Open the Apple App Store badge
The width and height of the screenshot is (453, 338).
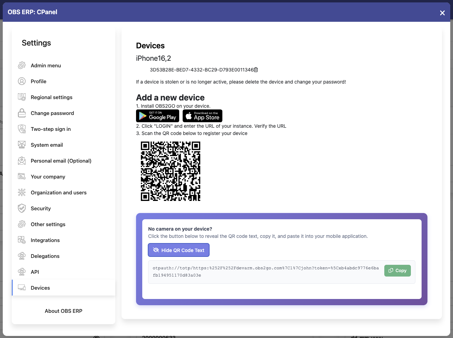point(202,116)
